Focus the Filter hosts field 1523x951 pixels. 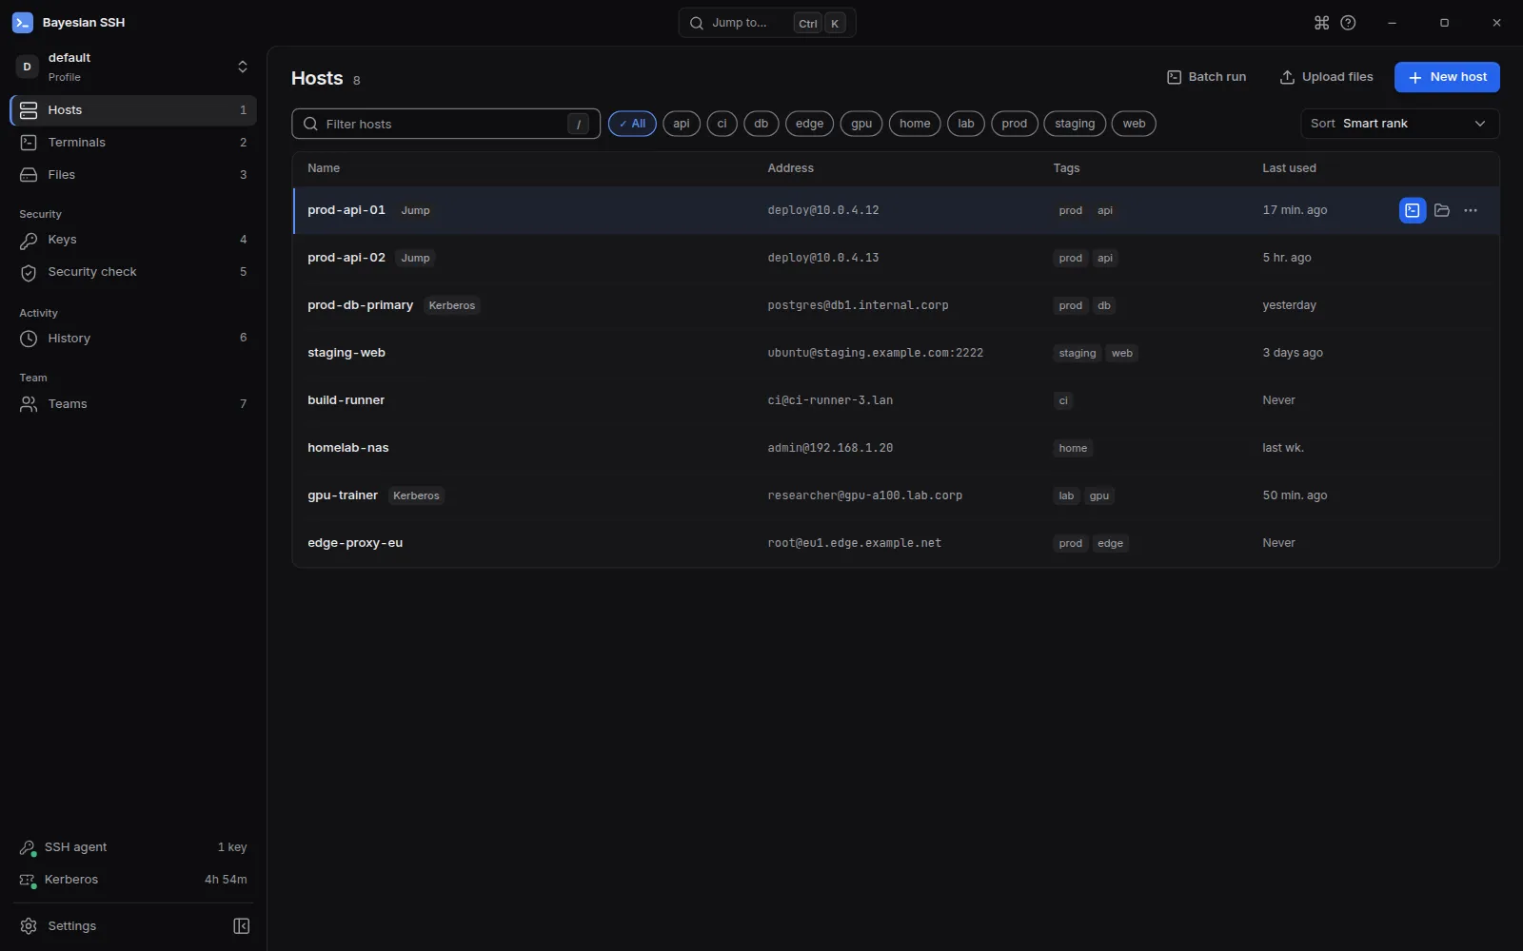(x=445, y=124)
